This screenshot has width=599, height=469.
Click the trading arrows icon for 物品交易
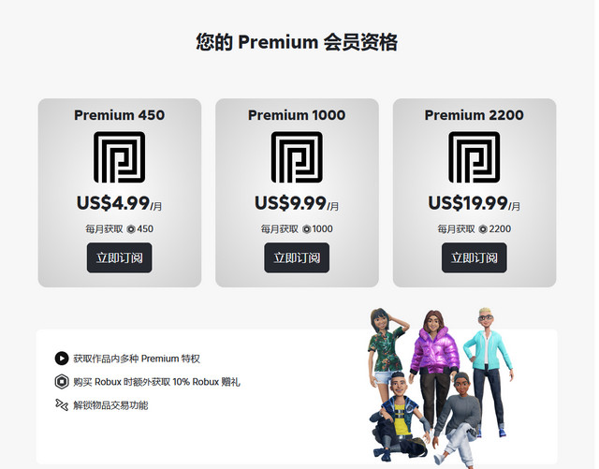[x=62, y=404]
